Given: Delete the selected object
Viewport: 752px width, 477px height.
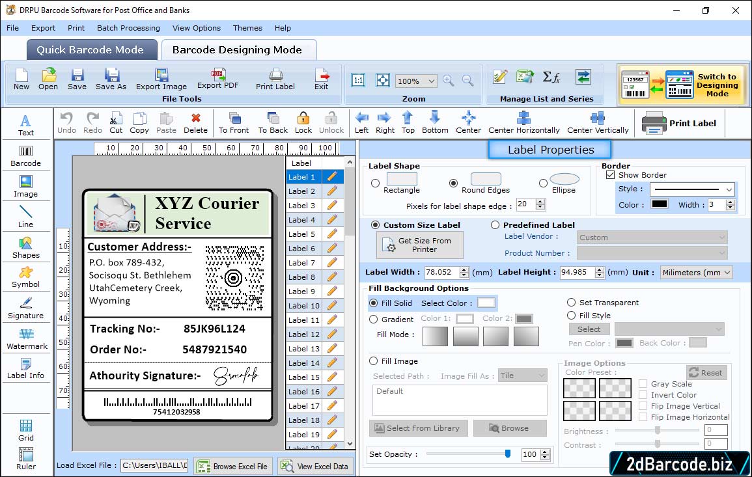Looking at the screenshot, I should tap(196, 123).
